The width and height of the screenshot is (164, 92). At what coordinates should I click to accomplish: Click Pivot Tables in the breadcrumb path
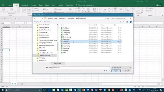(70, 18)
